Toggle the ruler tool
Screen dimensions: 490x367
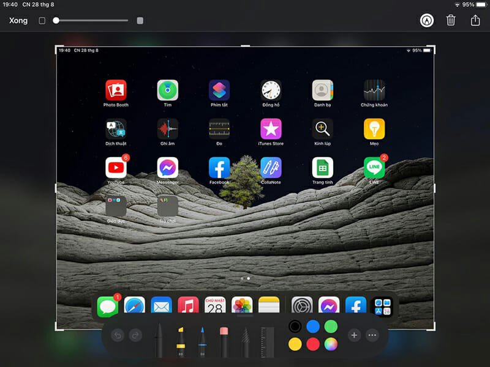click(266, 341)
